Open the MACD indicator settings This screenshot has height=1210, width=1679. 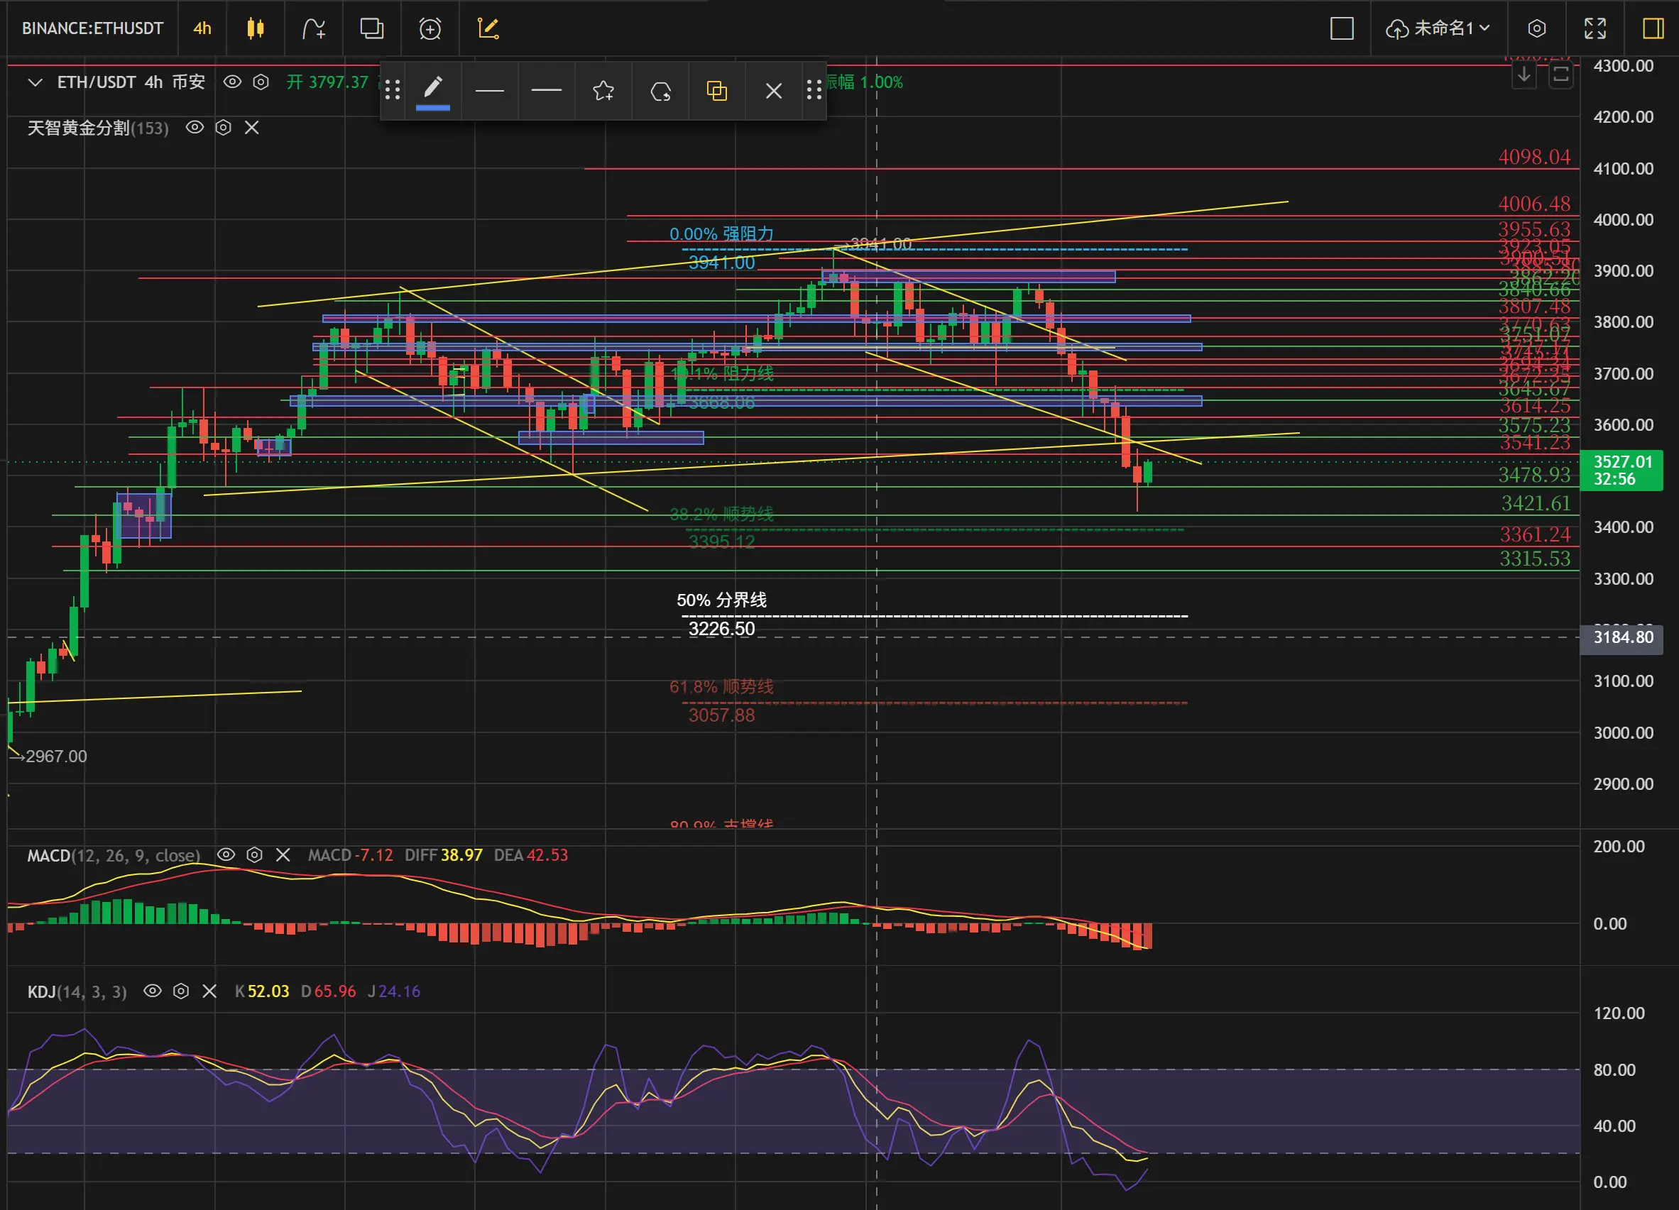click(x=254, y=854)
